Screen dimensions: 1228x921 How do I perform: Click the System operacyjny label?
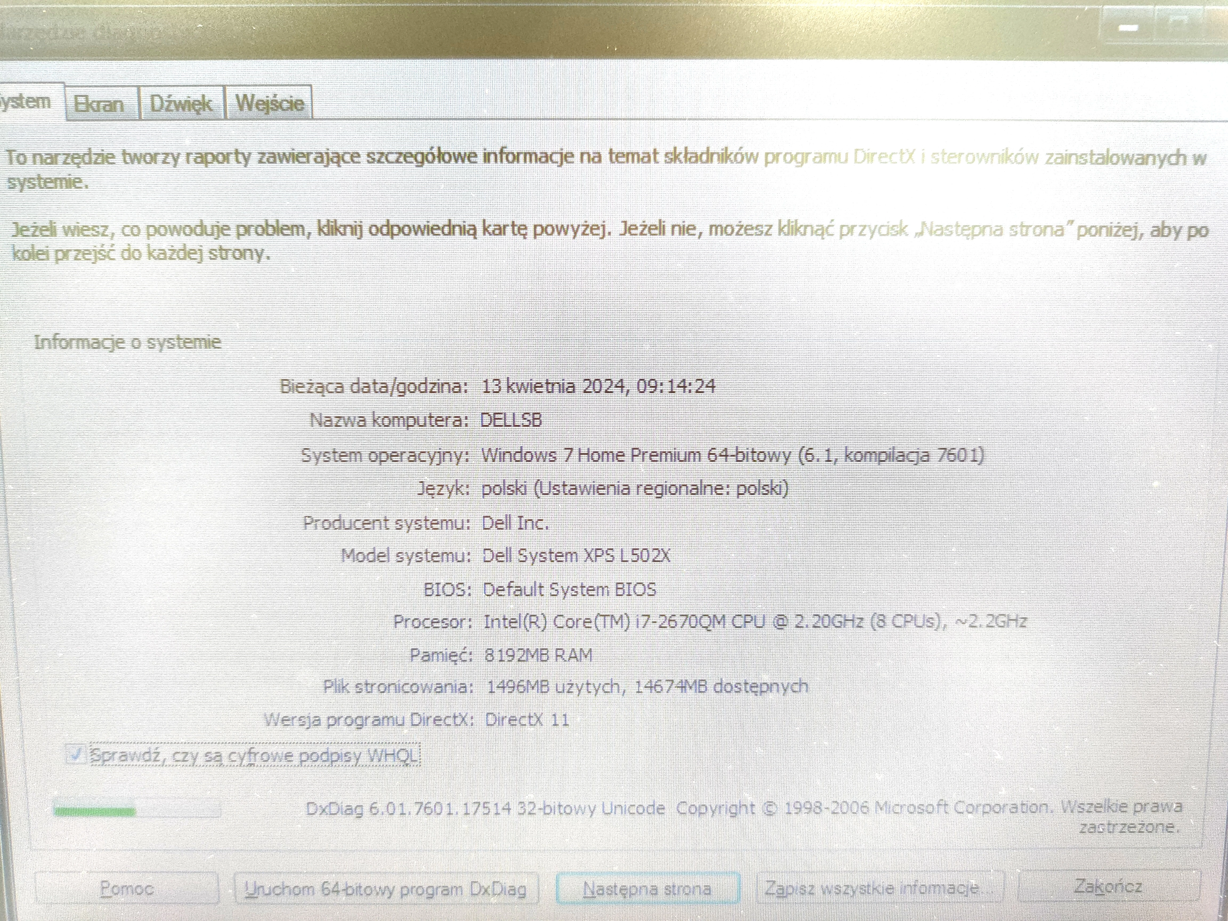385,455
